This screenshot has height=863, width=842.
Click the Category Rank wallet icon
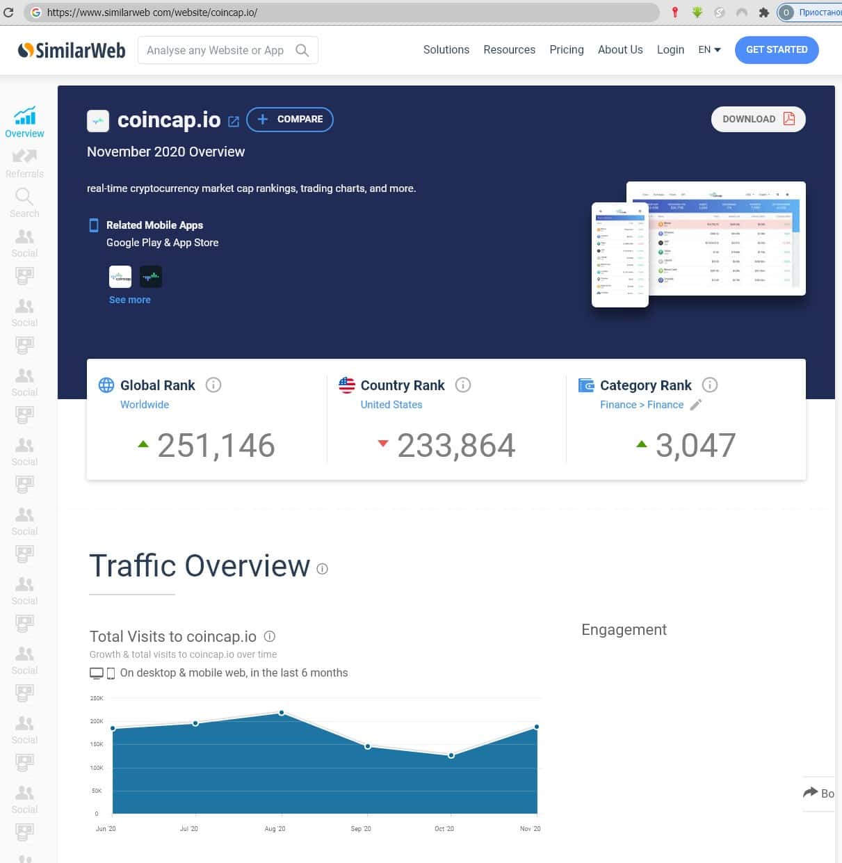coord(586,385)
